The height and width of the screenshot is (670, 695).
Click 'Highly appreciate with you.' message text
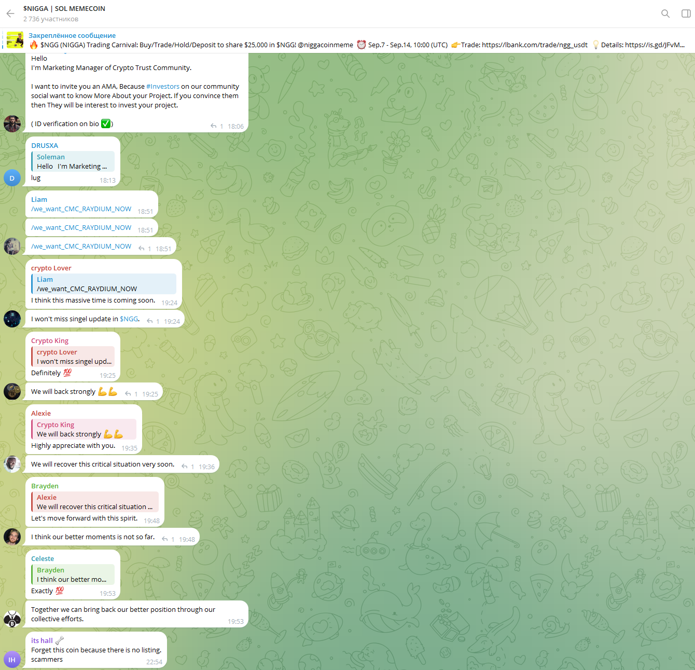click(x=73, y=446)
